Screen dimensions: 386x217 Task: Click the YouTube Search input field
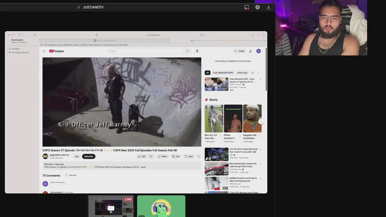(x=145, y=51)
